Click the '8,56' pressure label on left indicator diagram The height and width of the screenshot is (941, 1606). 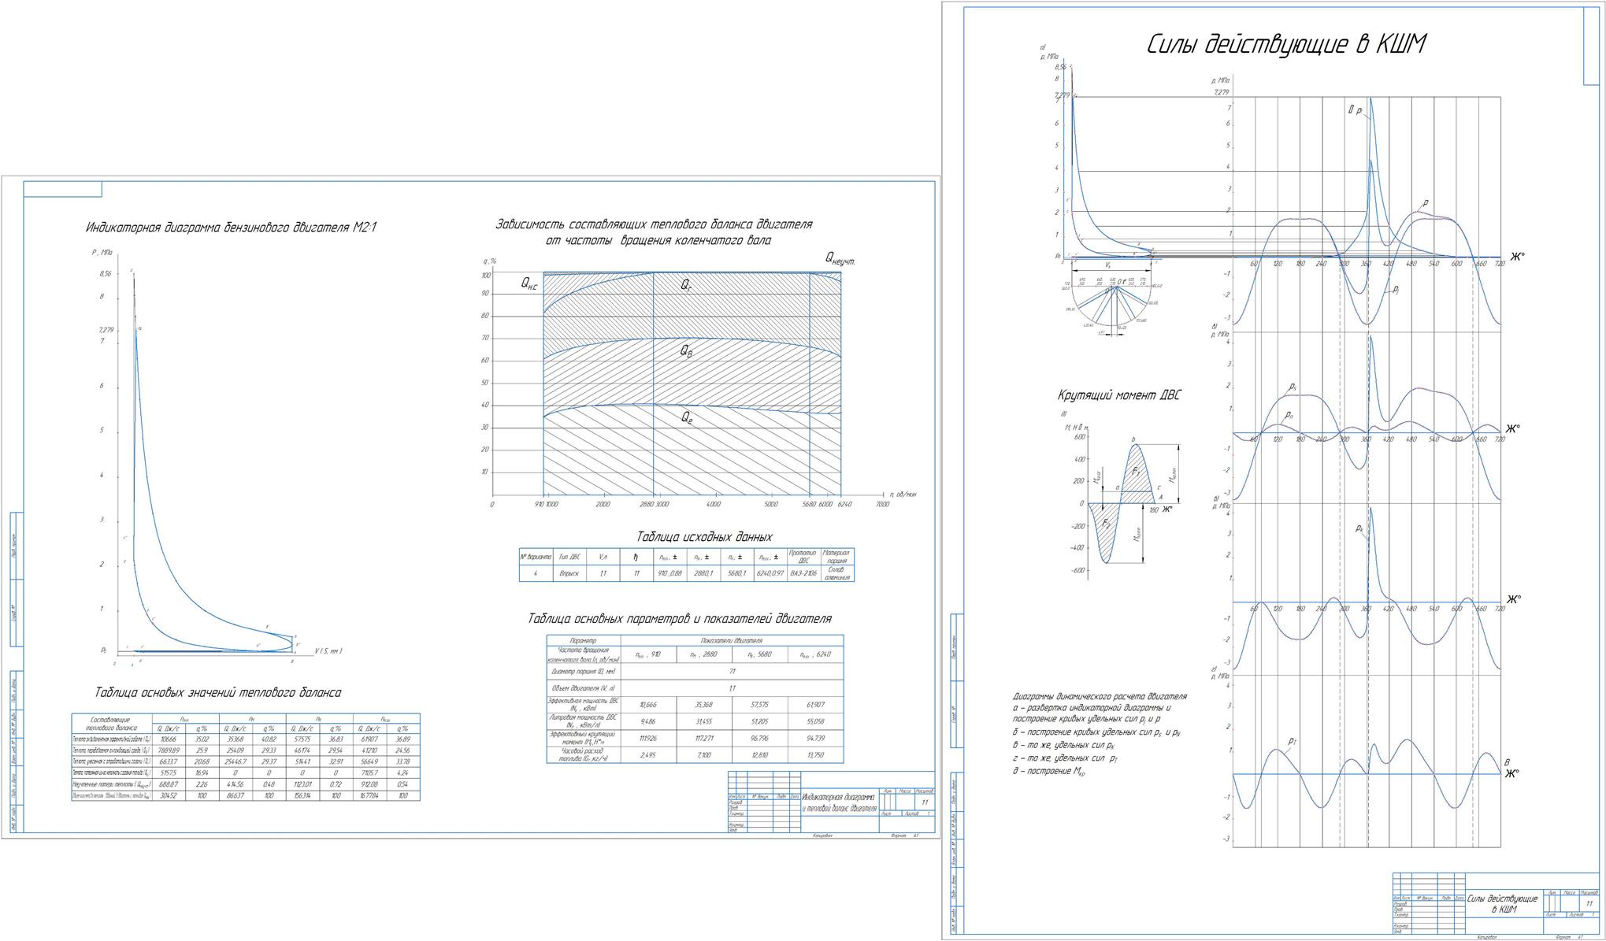pos(106,274)
